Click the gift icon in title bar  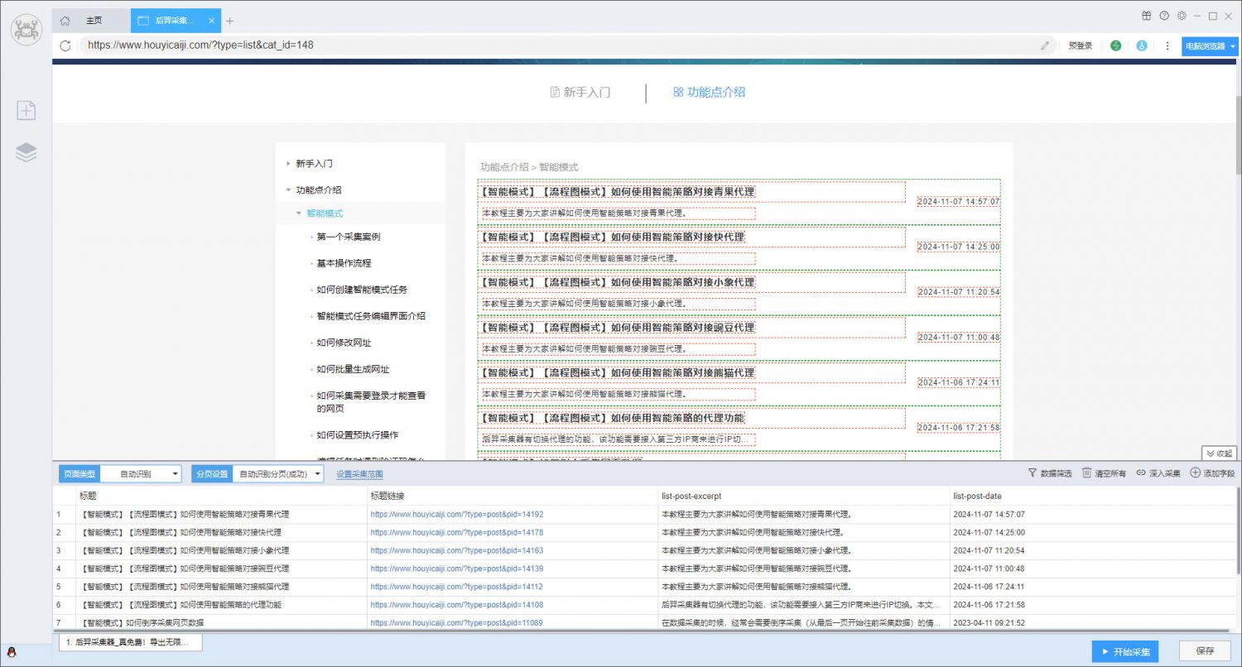[x=1147, y=16]
